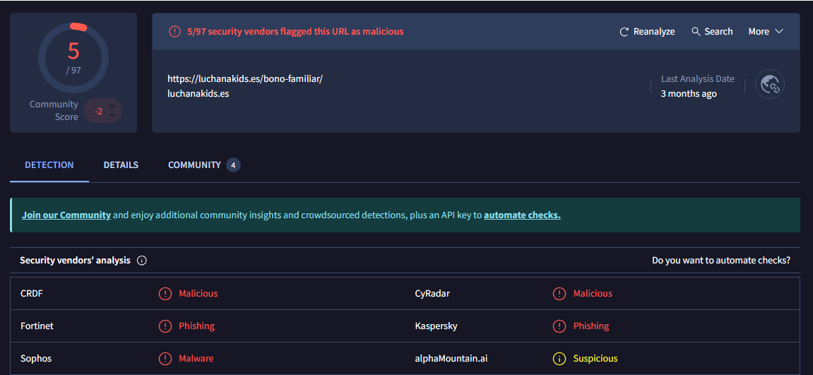The image size is (813, 375).
Task: Click the warning icon for Kaspersky Phishing
Action: (559, 326)
